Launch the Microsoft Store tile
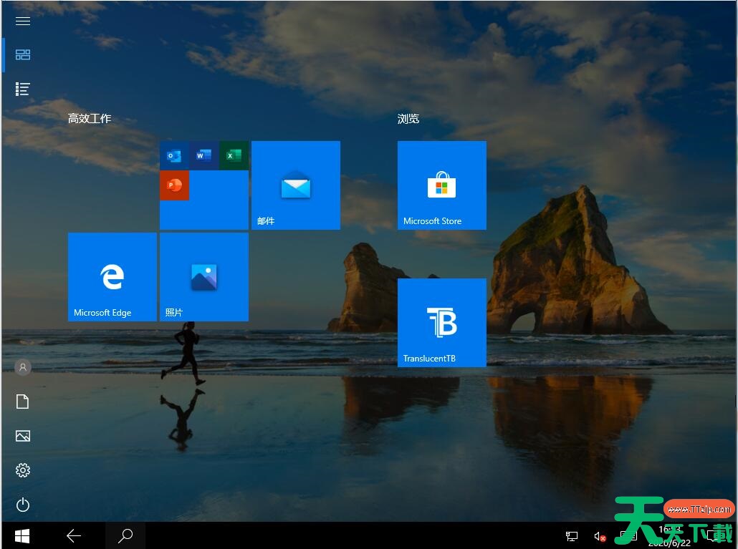This screenshot has height=549, width=738. 441,185
